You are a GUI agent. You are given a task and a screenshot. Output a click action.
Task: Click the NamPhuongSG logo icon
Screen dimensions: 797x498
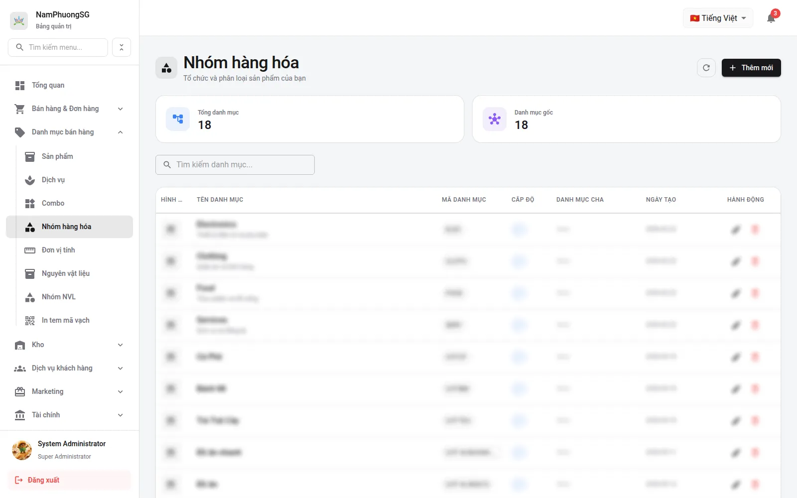pyautogui.click(x=19, y=20)
